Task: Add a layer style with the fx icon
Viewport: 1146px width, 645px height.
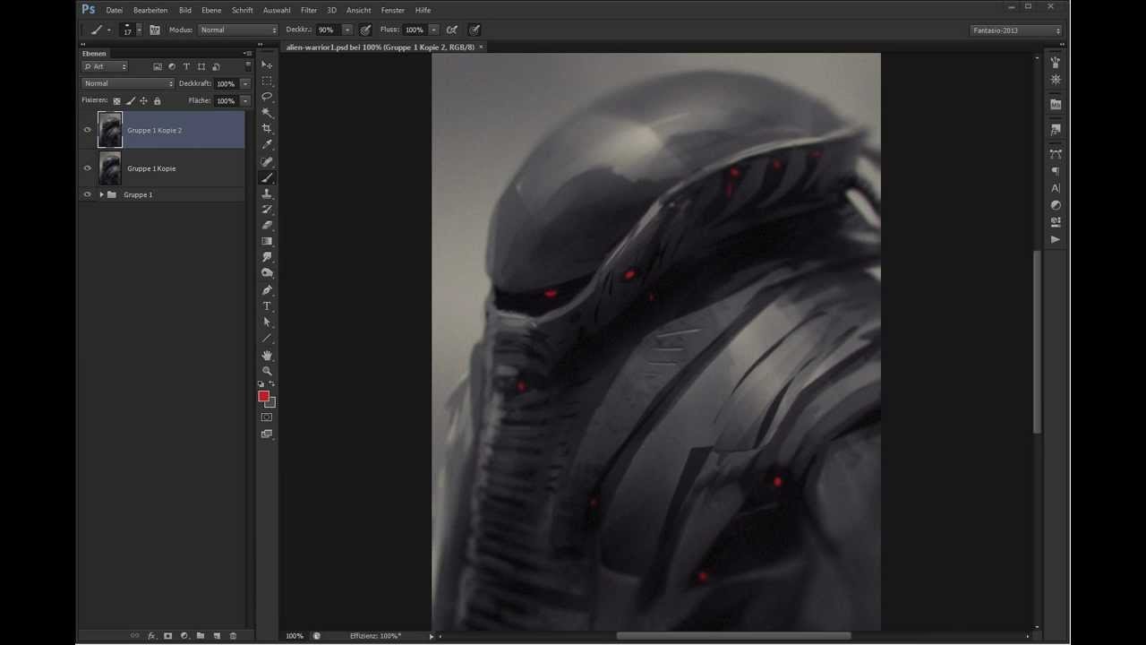Action: (151, 635)
